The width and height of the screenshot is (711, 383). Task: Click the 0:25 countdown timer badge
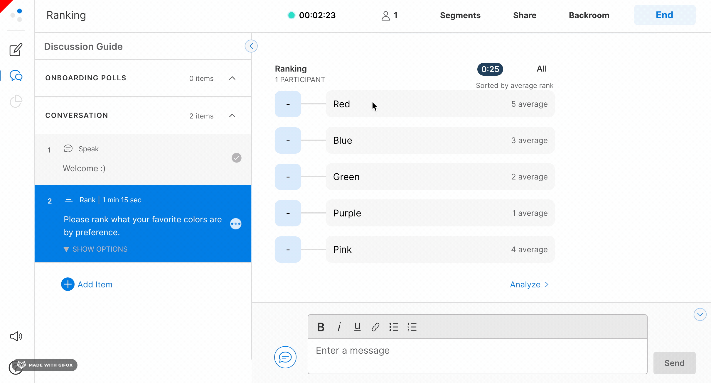tap(490, 69)
